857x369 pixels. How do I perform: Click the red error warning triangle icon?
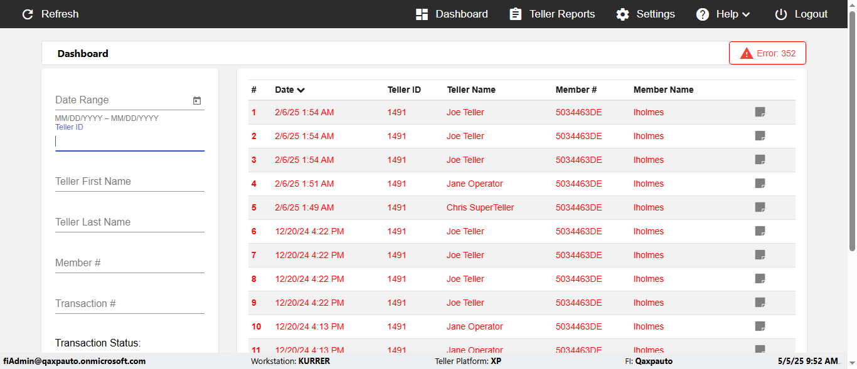coord(747,54)
